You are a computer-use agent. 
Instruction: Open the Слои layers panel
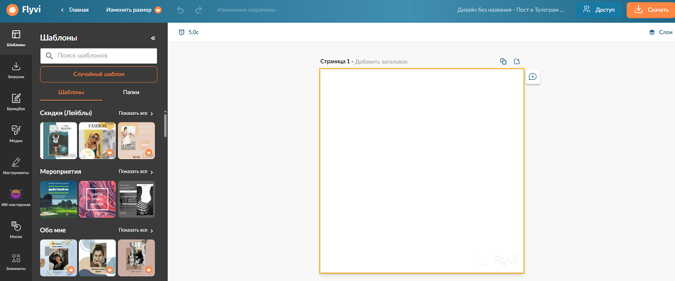click(660, 33)
